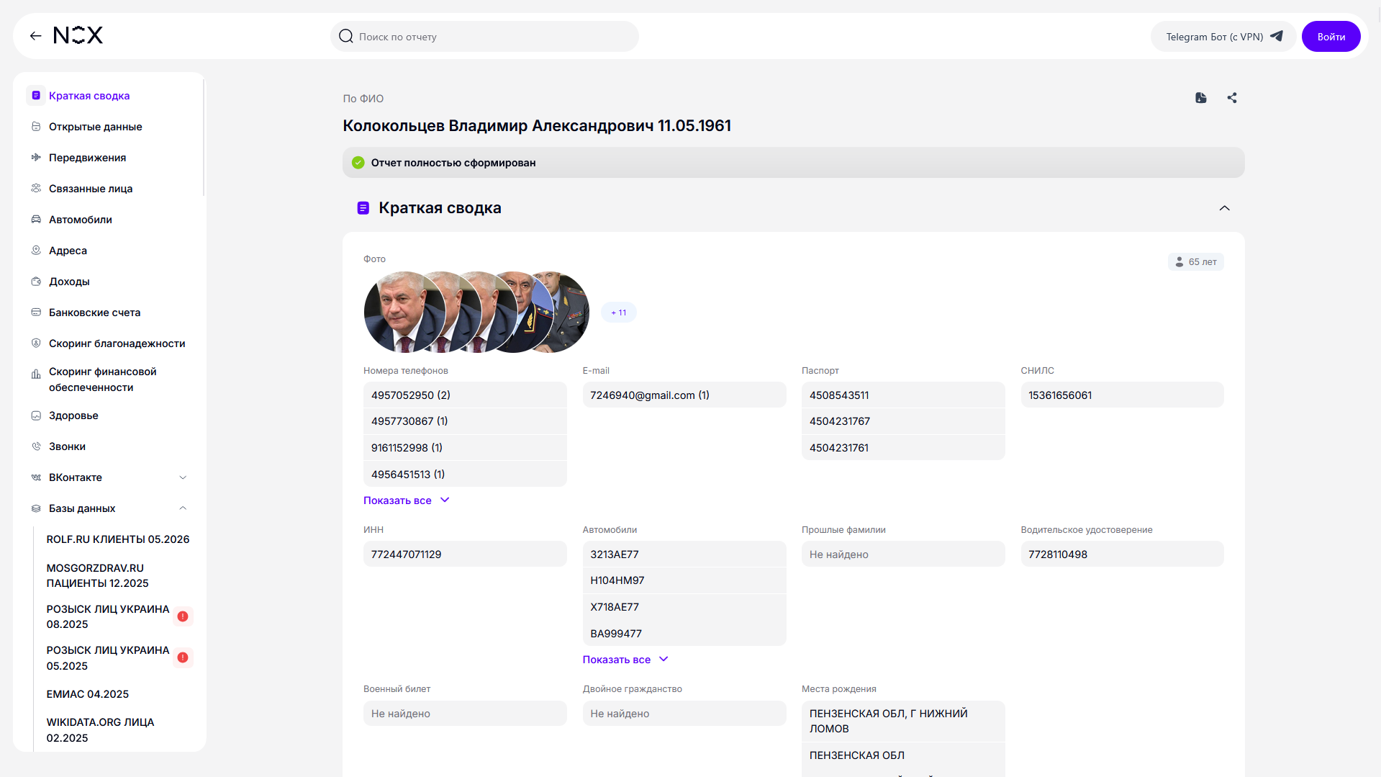Click the Войти button
The height and width of the screenshot is (777, 1381).
coord(1331,37)
